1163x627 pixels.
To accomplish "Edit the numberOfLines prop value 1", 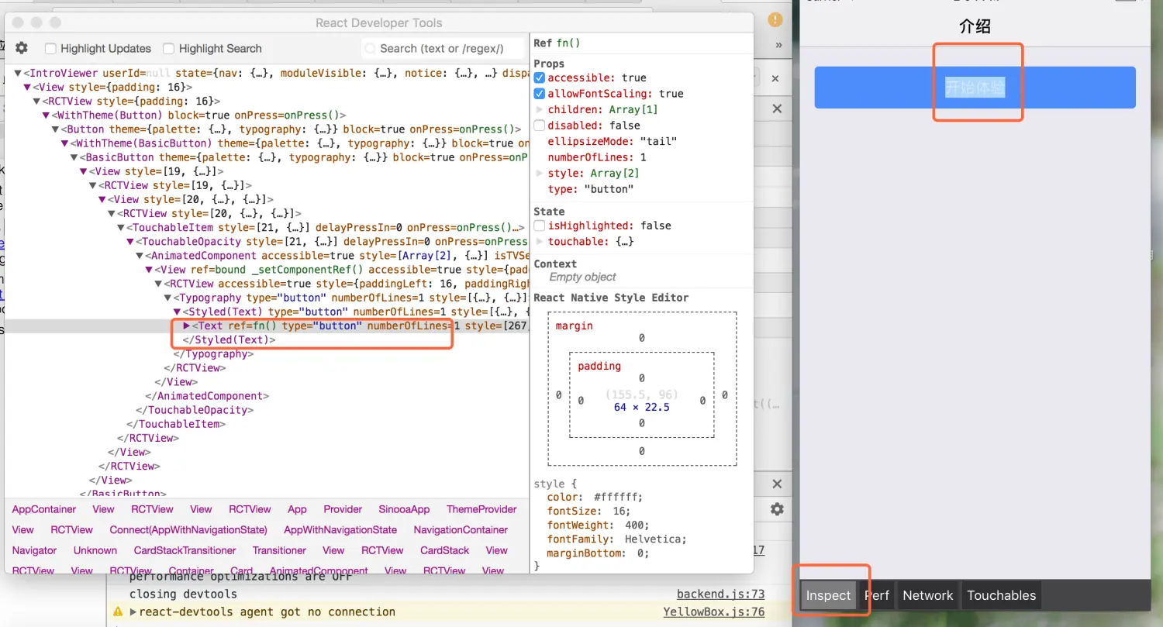I will point(644,157).
